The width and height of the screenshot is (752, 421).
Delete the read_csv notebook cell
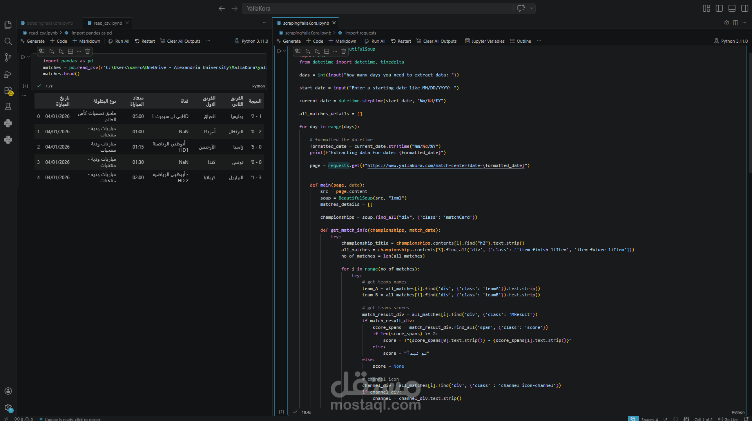pos(87,51)
